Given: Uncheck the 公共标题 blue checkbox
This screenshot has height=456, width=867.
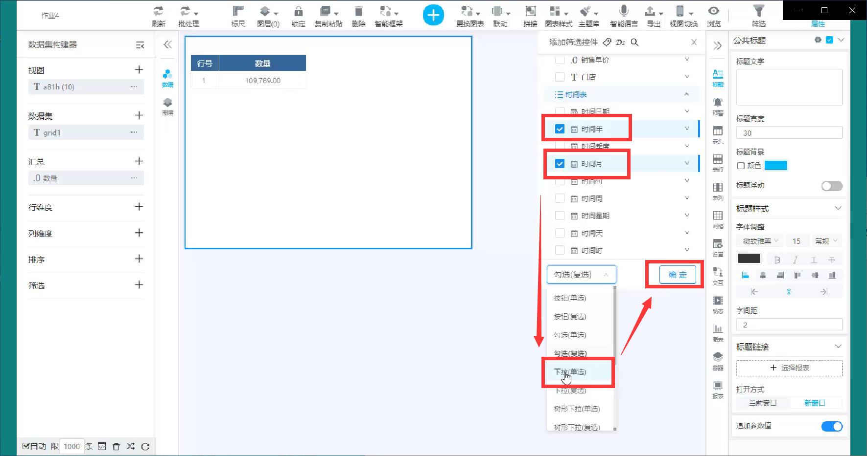Looking at the screenshot, I should (x=829, y=40).
